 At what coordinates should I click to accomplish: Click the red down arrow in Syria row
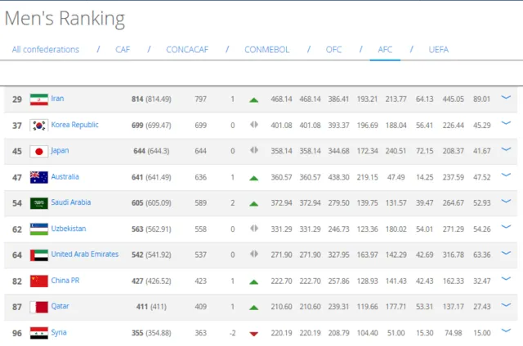(254, 334)
